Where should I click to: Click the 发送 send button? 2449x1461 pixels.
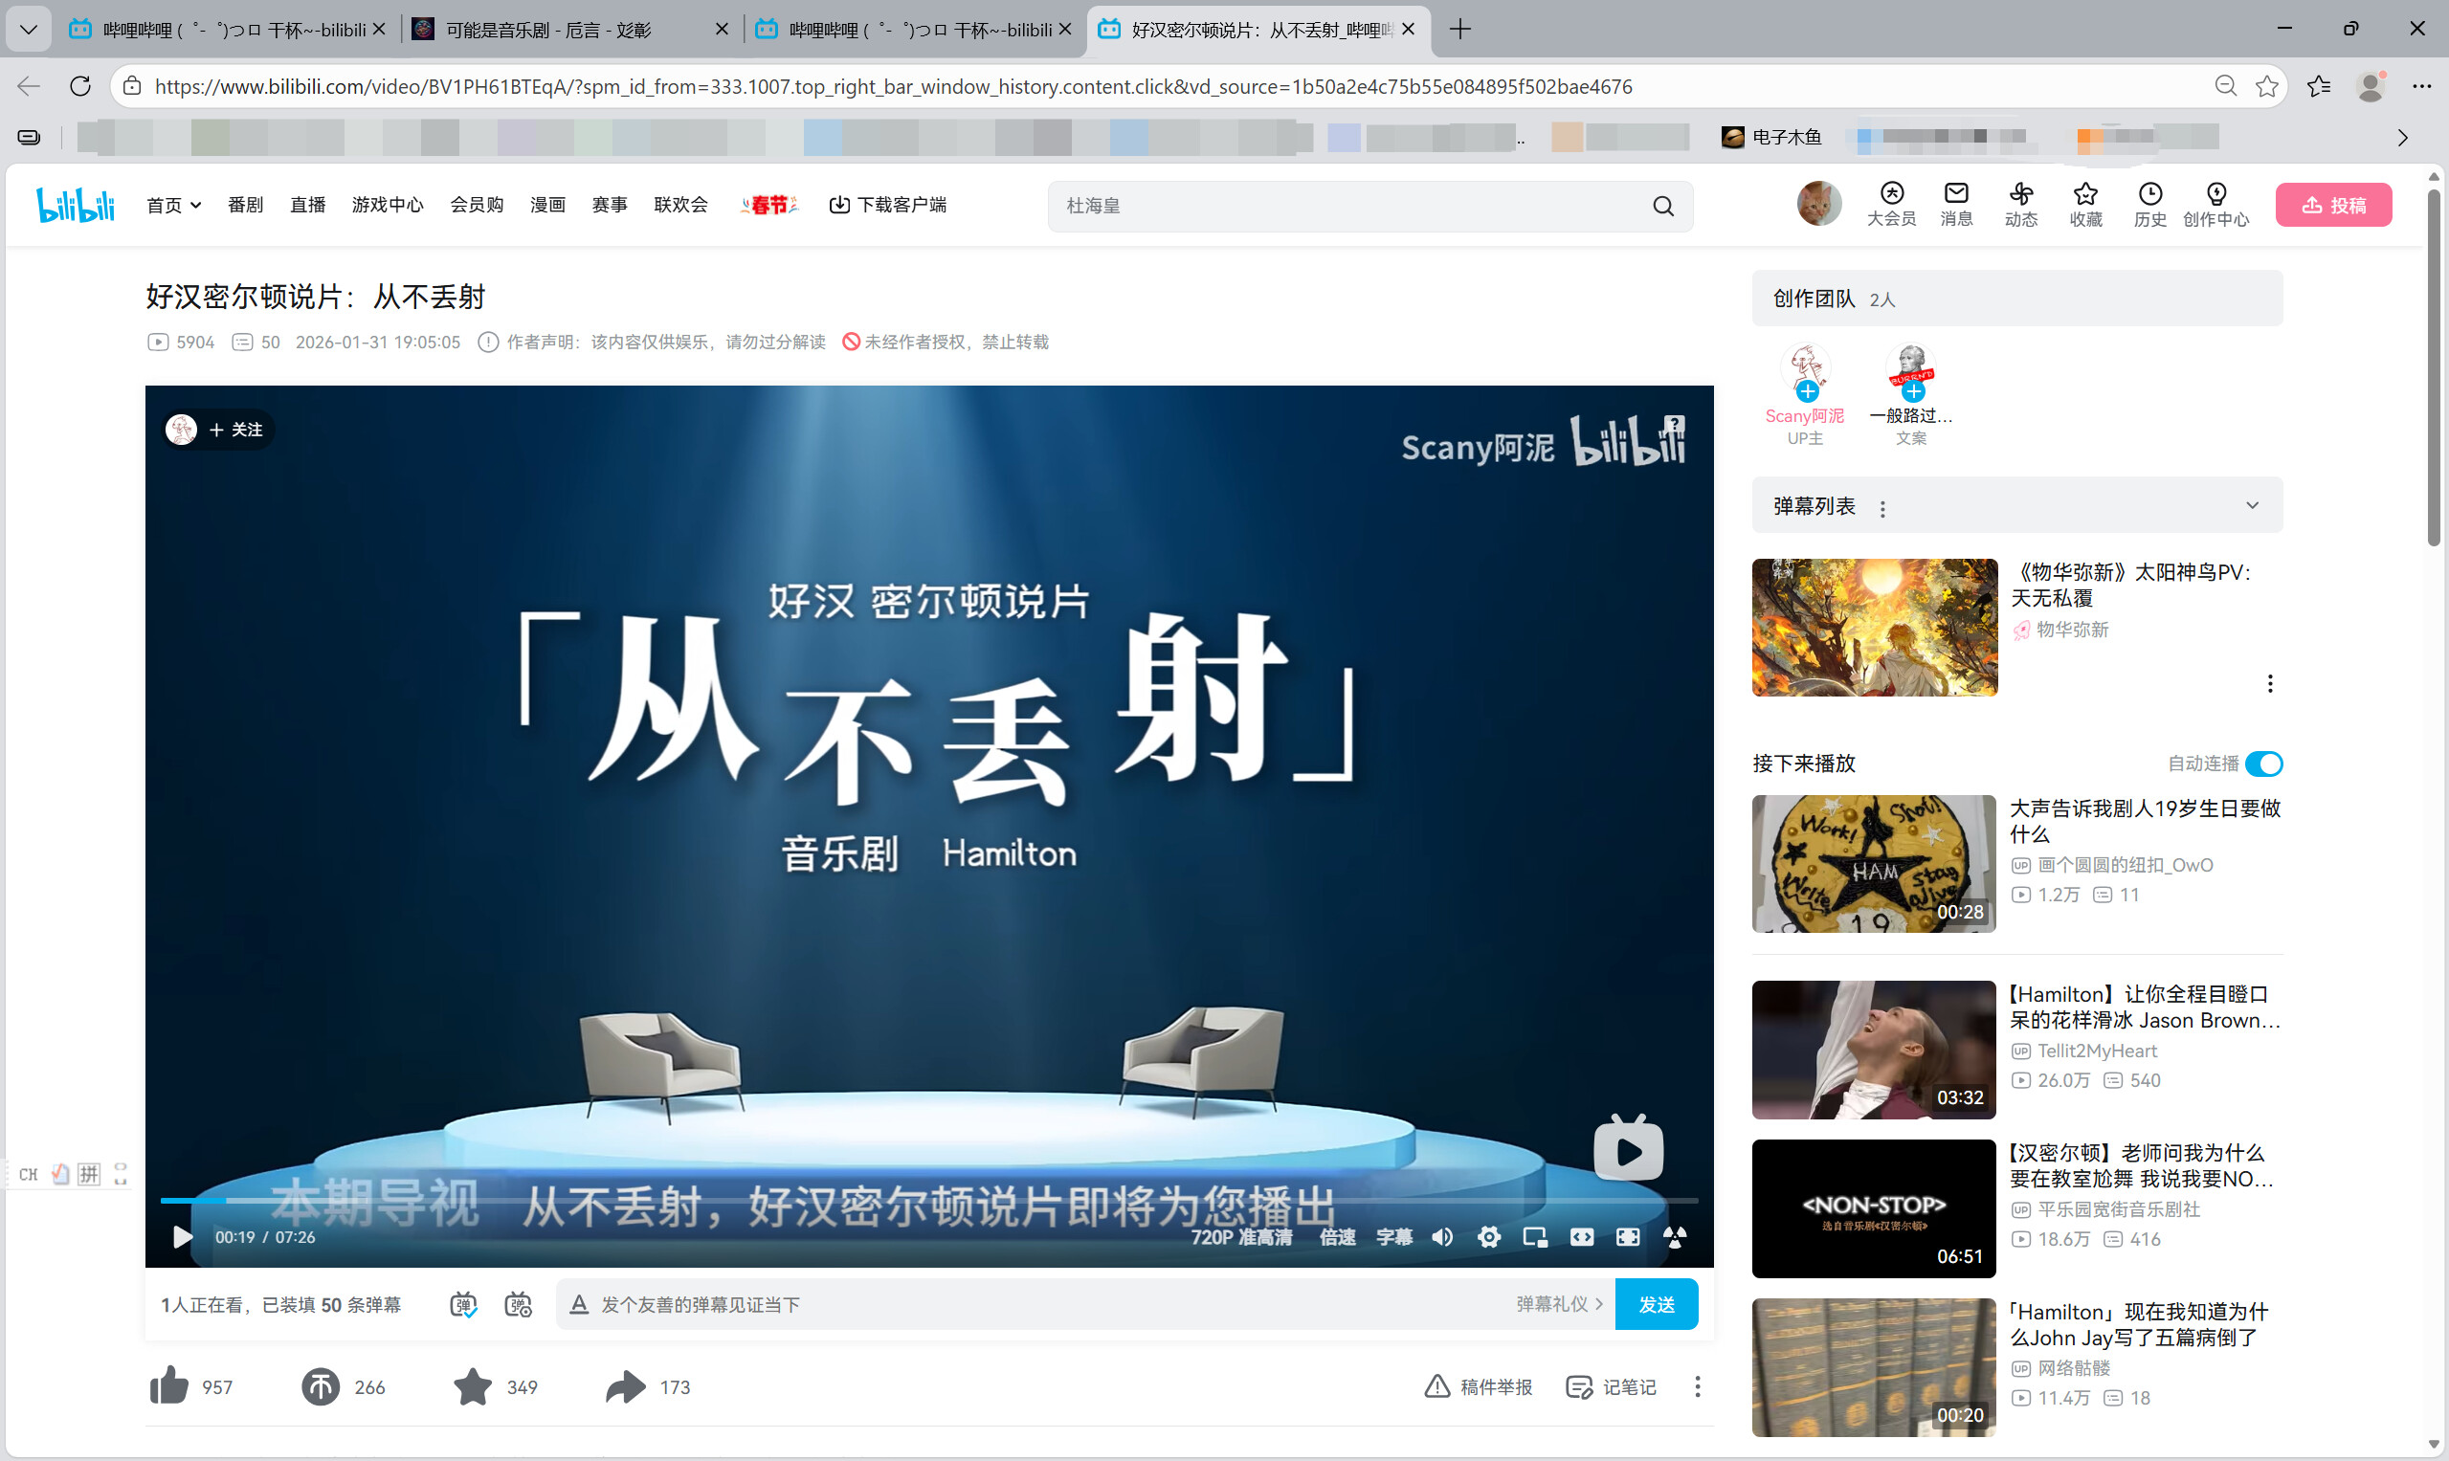point(1656,1304)
